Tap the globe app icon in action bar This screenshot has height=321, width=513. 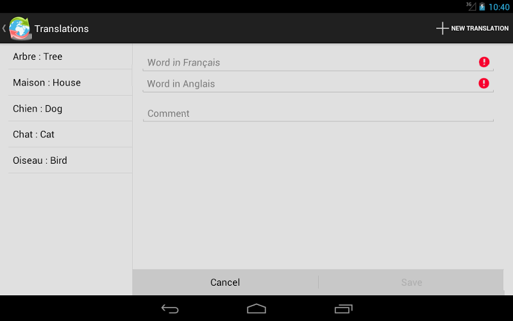(20, 28)
